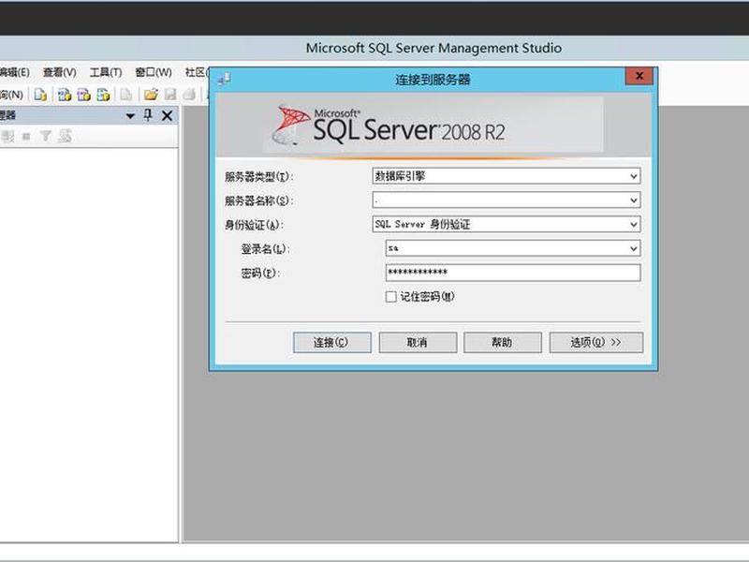This screenshot has height=562, width=749.
Task: Open the 身份验证 dropdown
Action: [x=634, y=224]
